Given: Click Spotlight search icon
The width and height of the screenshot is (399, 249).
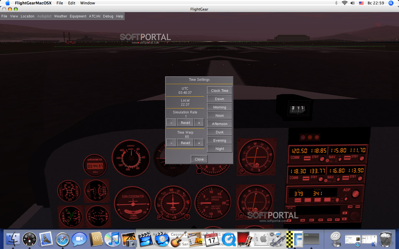Looking at the screenshot, I should pos(391,3).
